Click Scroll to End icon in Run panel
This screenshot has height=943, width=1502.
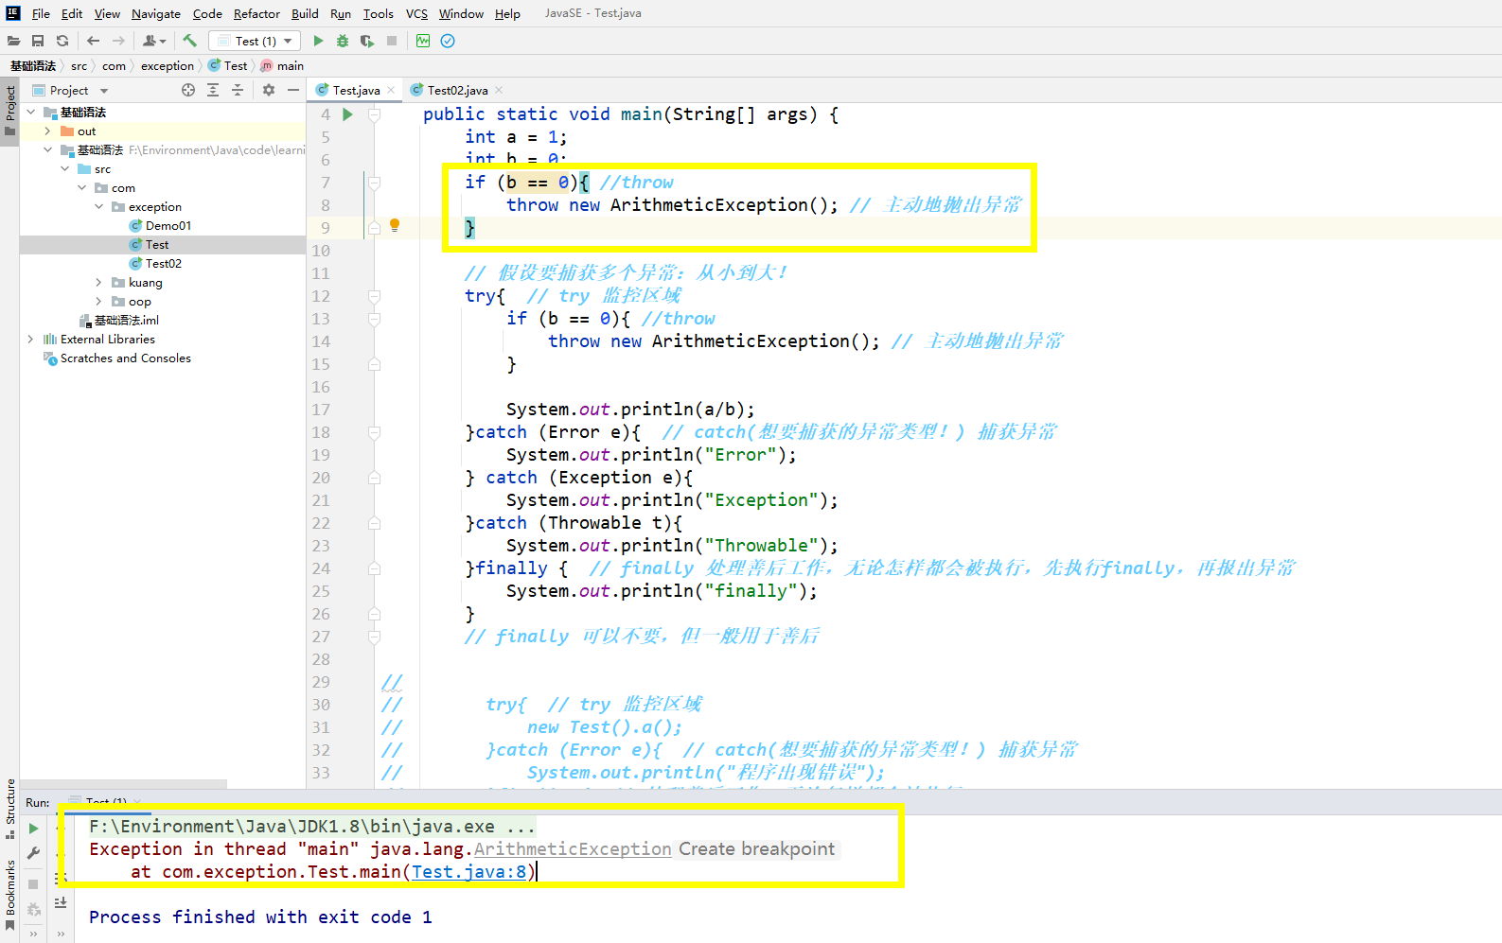click(61, 902)
